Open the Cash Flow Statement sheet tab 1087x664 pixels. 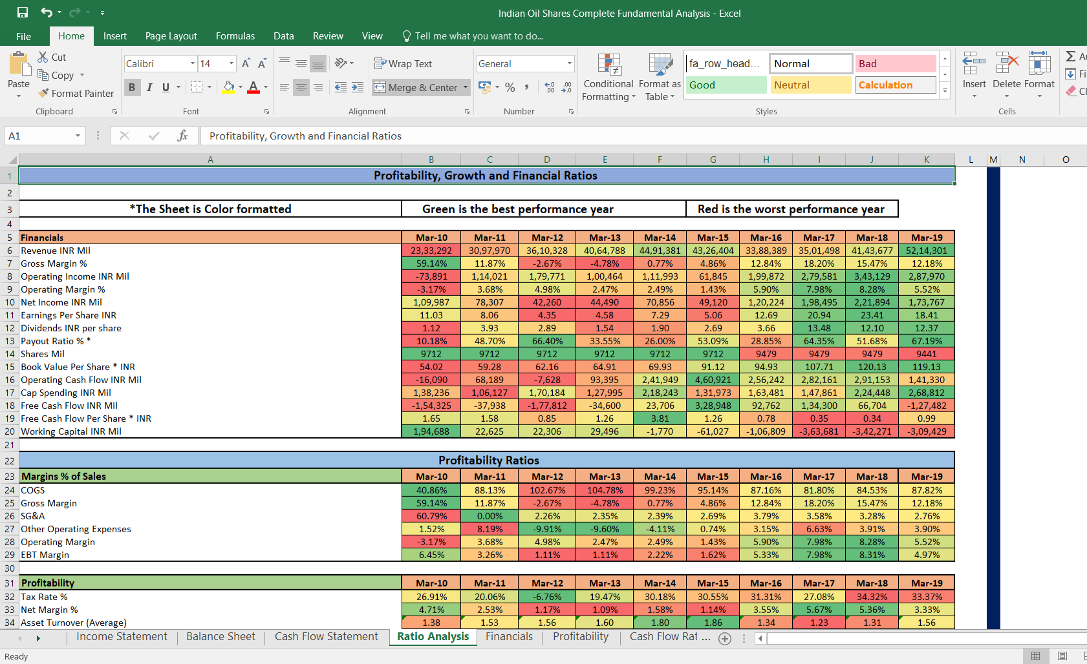pyautogui.click(x=327, y=637)
